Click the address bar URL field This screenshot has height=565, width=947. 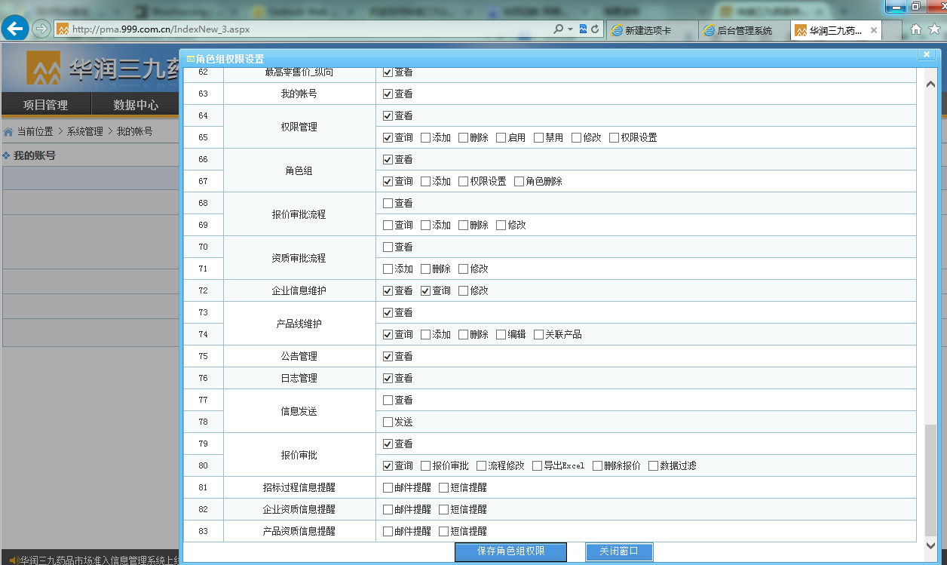302,29
